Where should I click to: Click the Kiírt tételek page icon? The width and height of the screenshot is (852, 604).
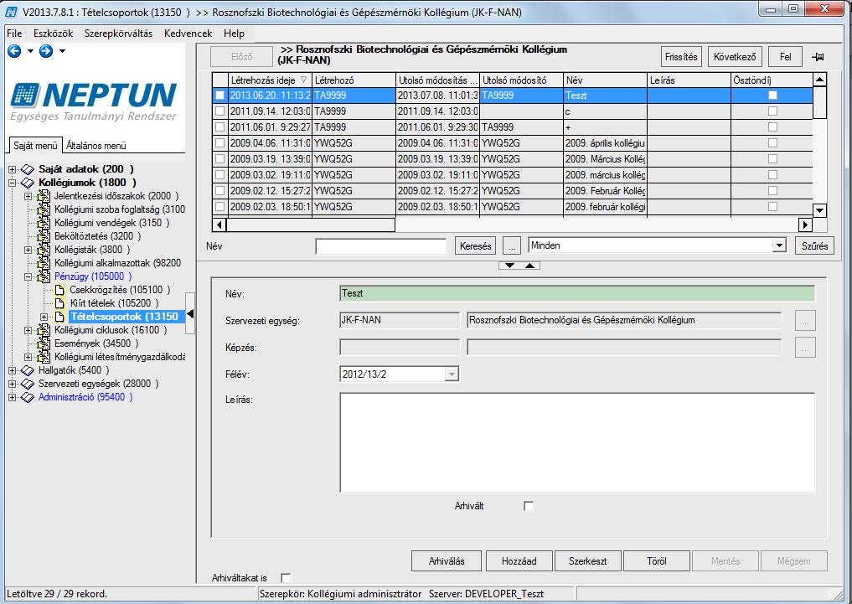coord(59,303)
